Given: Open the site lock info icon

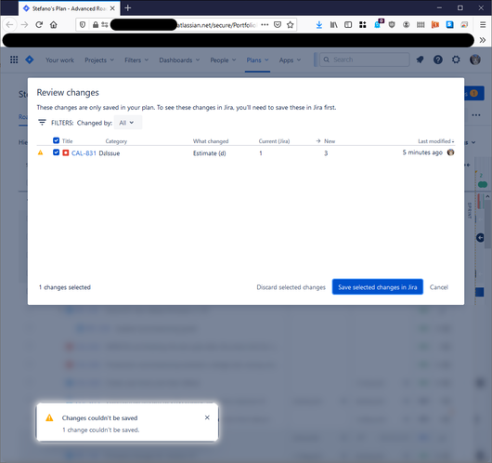Looking at the screenshot, I should 96,24.
